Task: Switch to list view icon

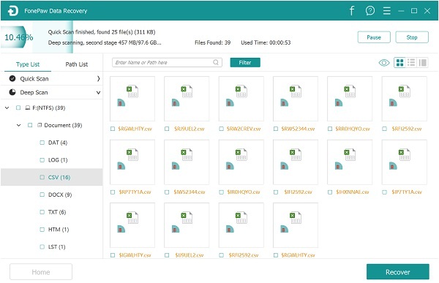Action: [x=411, y=62]
